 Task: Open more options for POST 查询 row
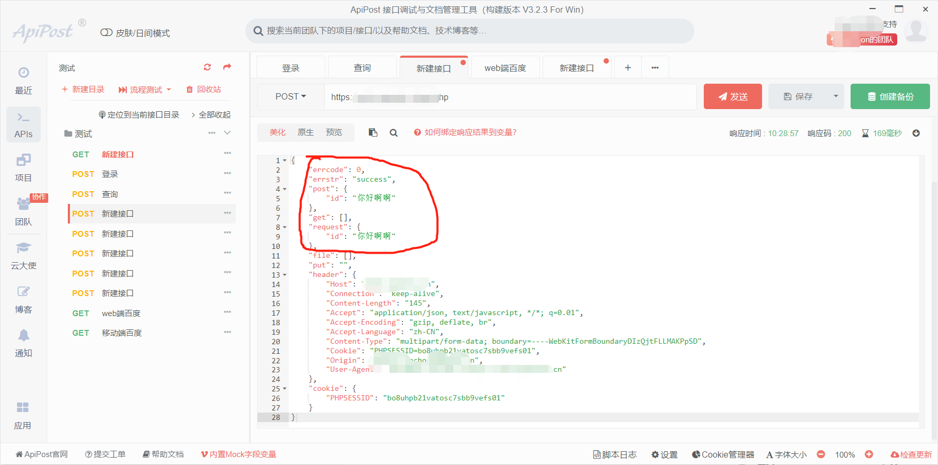tap(227, 193)
